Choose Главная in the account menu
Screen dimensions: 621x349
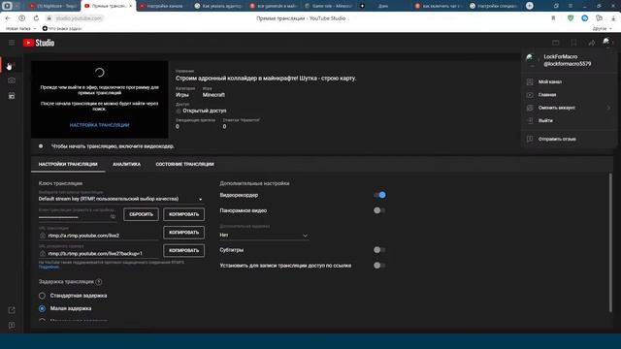[547, 95]
